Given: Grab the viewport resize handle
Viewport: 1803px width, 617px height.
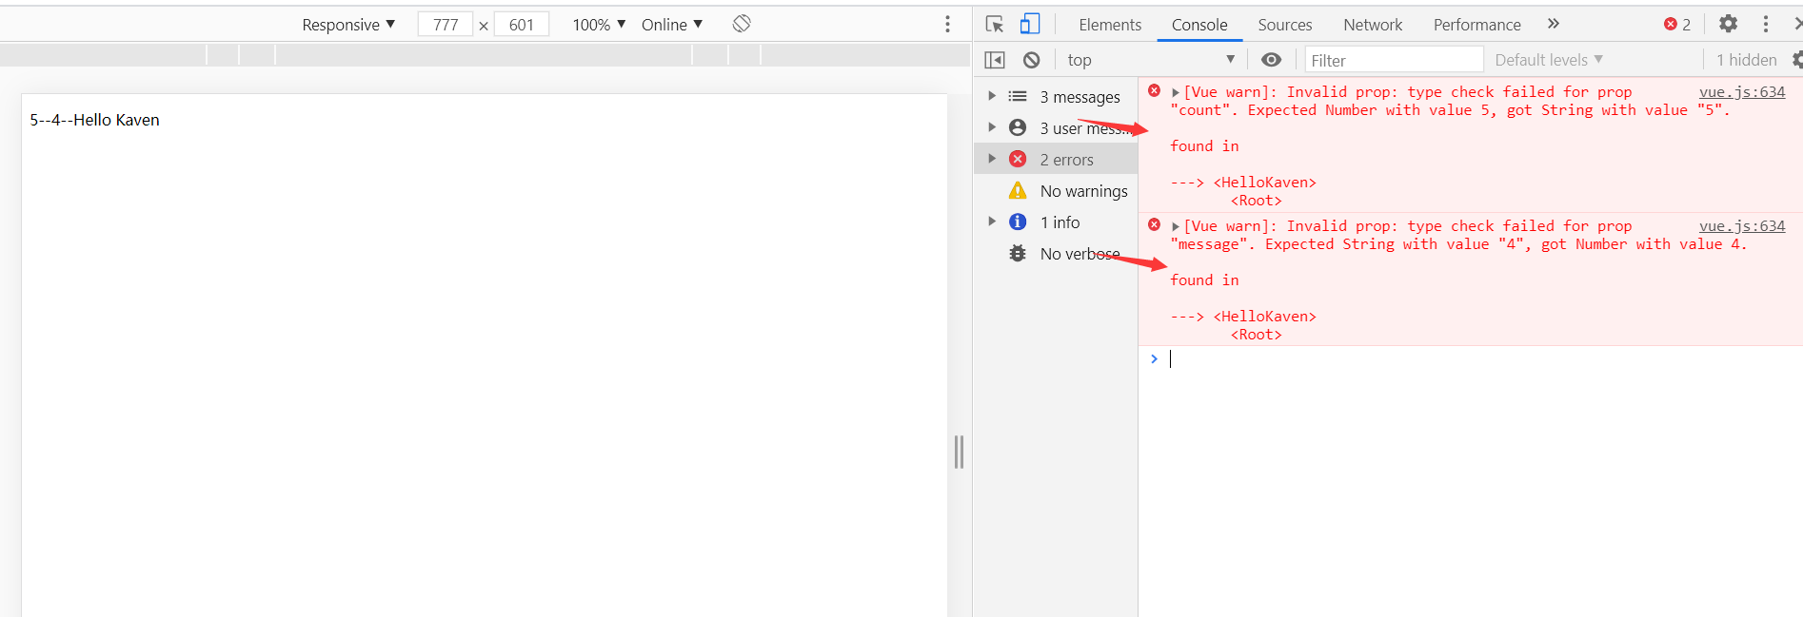Looking at the screenshot, I should pos(959,452).
